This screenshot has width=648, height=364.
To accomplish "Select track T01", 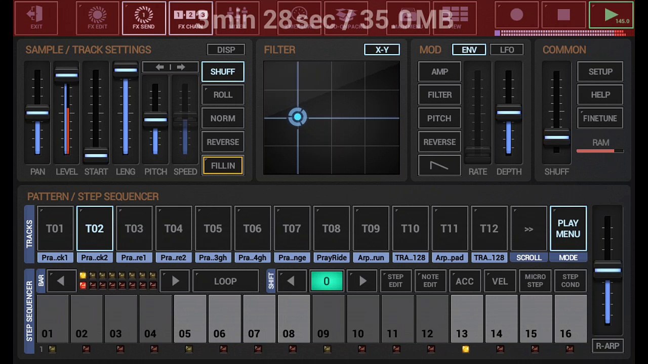I will coord(55,229).
